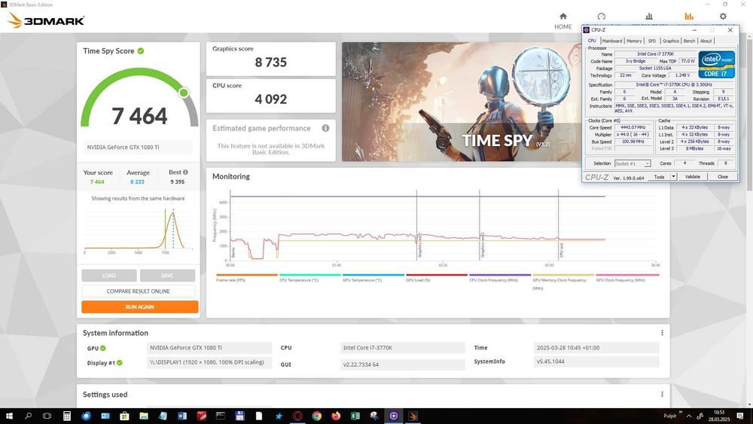Click the Time Spy score gauge knob
The height and width of the screenshot is (424, 753).
tap(184, 93)
